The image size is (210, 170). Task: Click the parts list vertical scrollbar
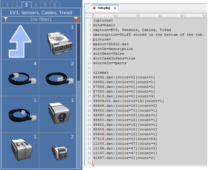(78, 96)
